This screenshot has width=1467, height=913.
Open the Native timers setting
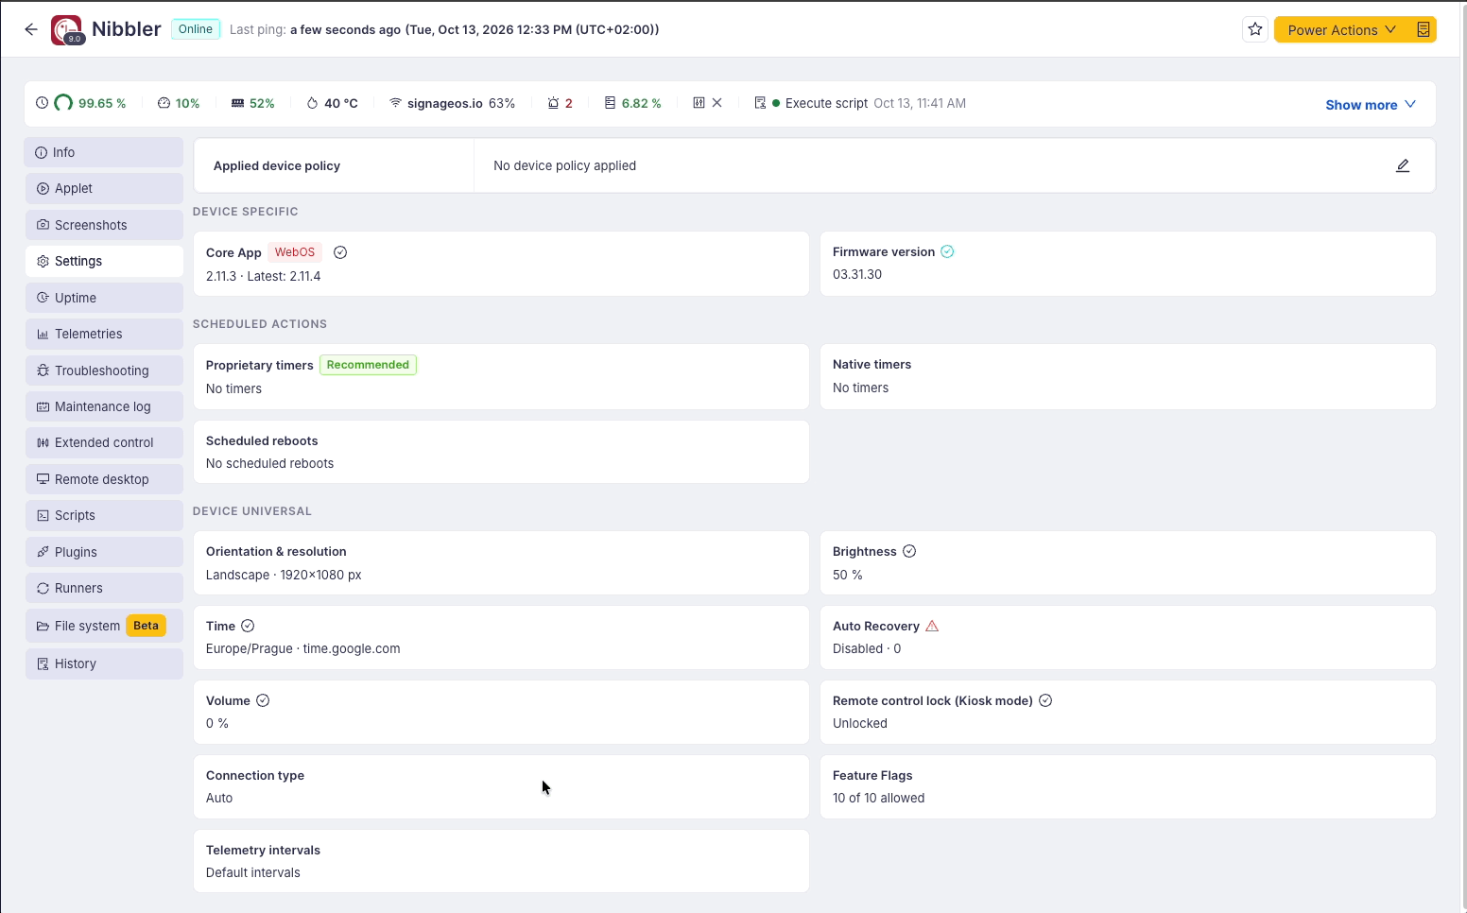(1128, 376)
